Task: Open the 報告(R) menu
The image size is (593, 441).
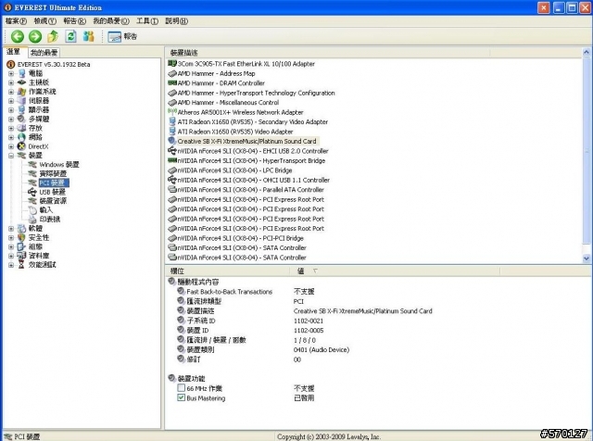Action: tap(74, 21)
